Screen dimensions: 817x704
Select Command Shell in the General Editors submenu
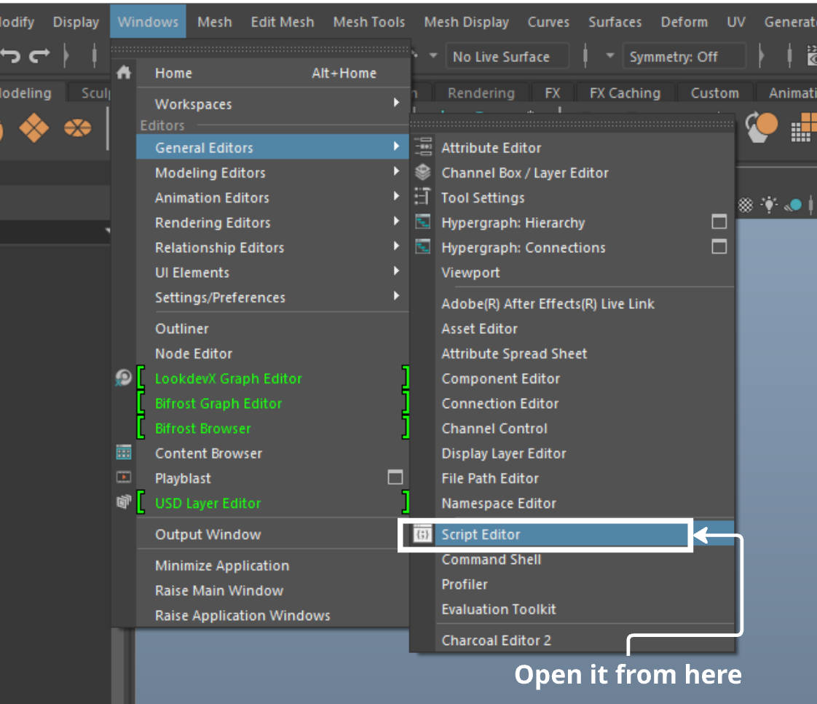(491, 560)
